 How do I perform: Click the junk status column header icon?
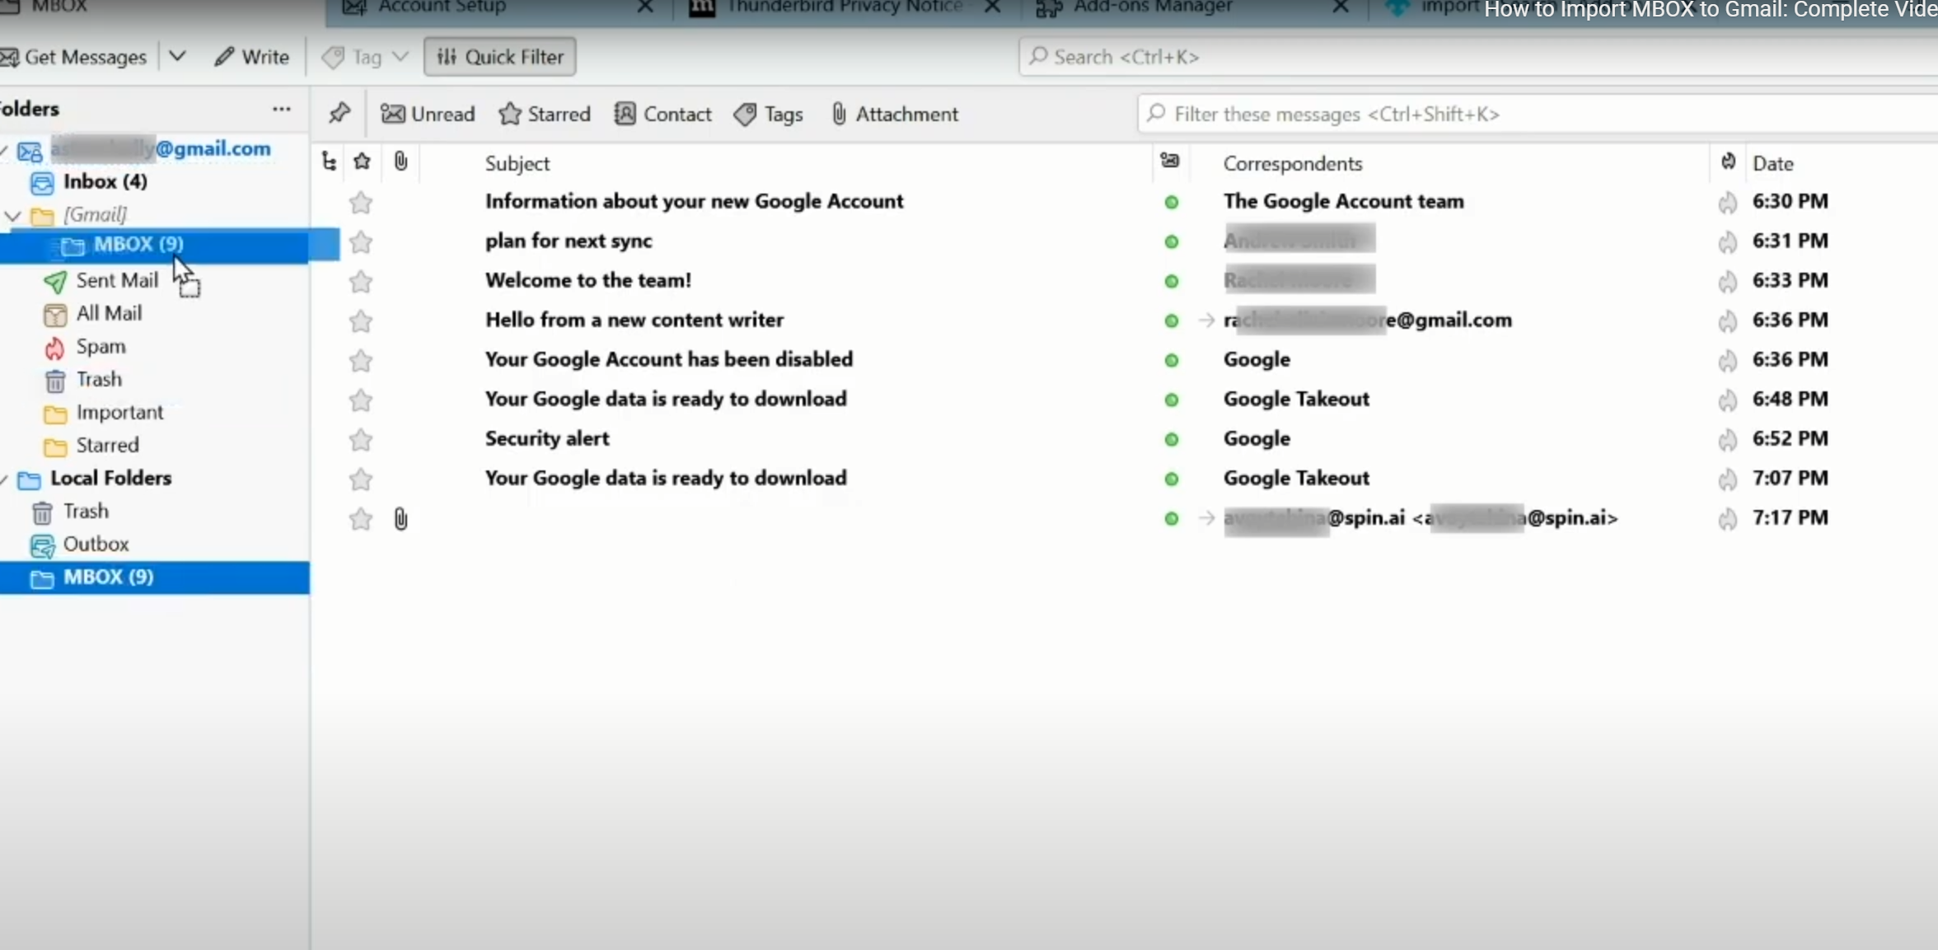[x=1728, y=161]
